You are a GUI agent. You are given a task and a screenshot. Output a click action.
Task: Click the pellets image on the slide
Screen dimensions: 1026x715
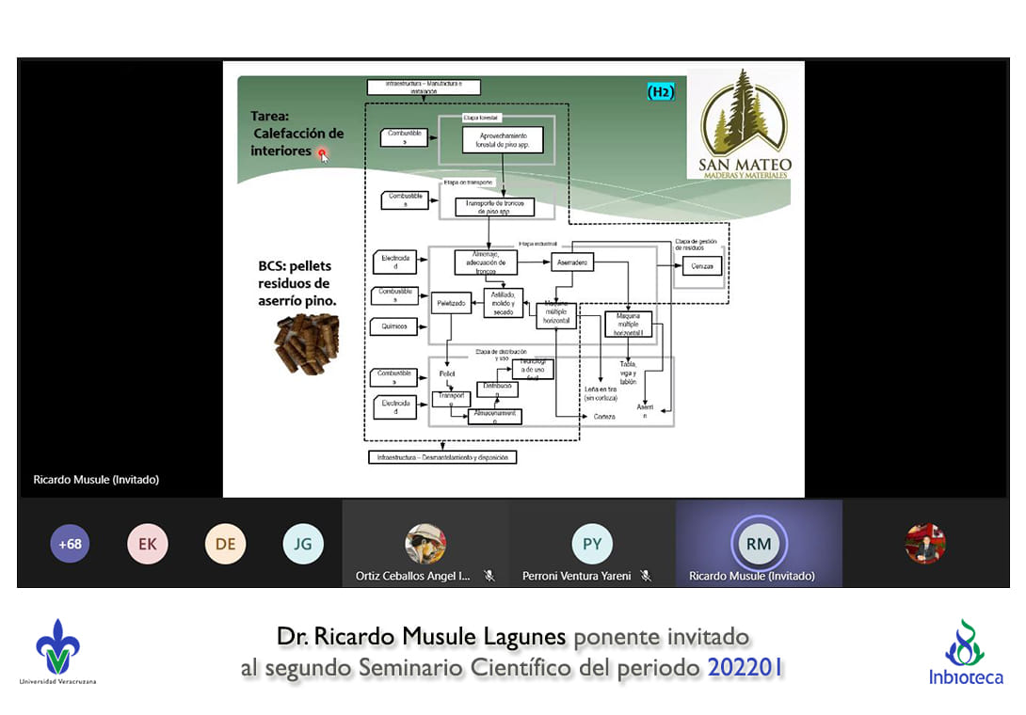coord(306,343)
